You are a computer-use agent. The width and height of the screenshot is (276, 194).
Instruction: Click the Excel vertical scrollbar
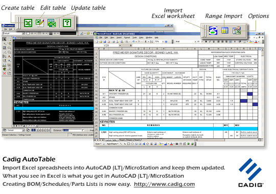click(262, 93)
